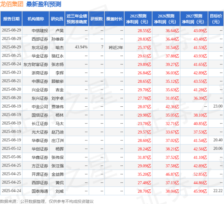The height and width of the screenshot is (204, 224).
Task: Open 国泰海通 institution entry
Action: [x=40, y=191]
